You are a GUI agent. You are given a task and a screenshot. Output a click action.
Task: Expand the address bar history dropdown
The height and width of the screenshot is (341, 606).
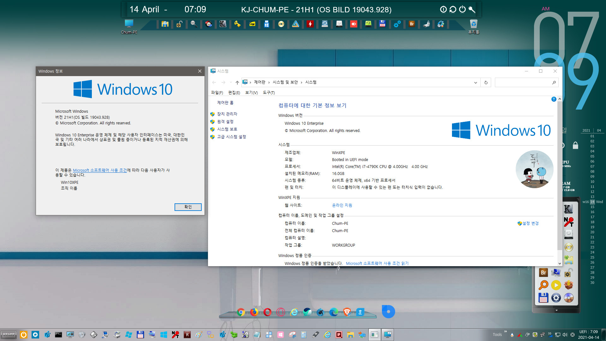[475, 83]
